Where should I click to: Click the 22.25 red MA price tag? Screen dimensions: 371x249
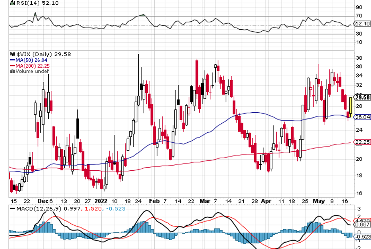coord(362,142)
